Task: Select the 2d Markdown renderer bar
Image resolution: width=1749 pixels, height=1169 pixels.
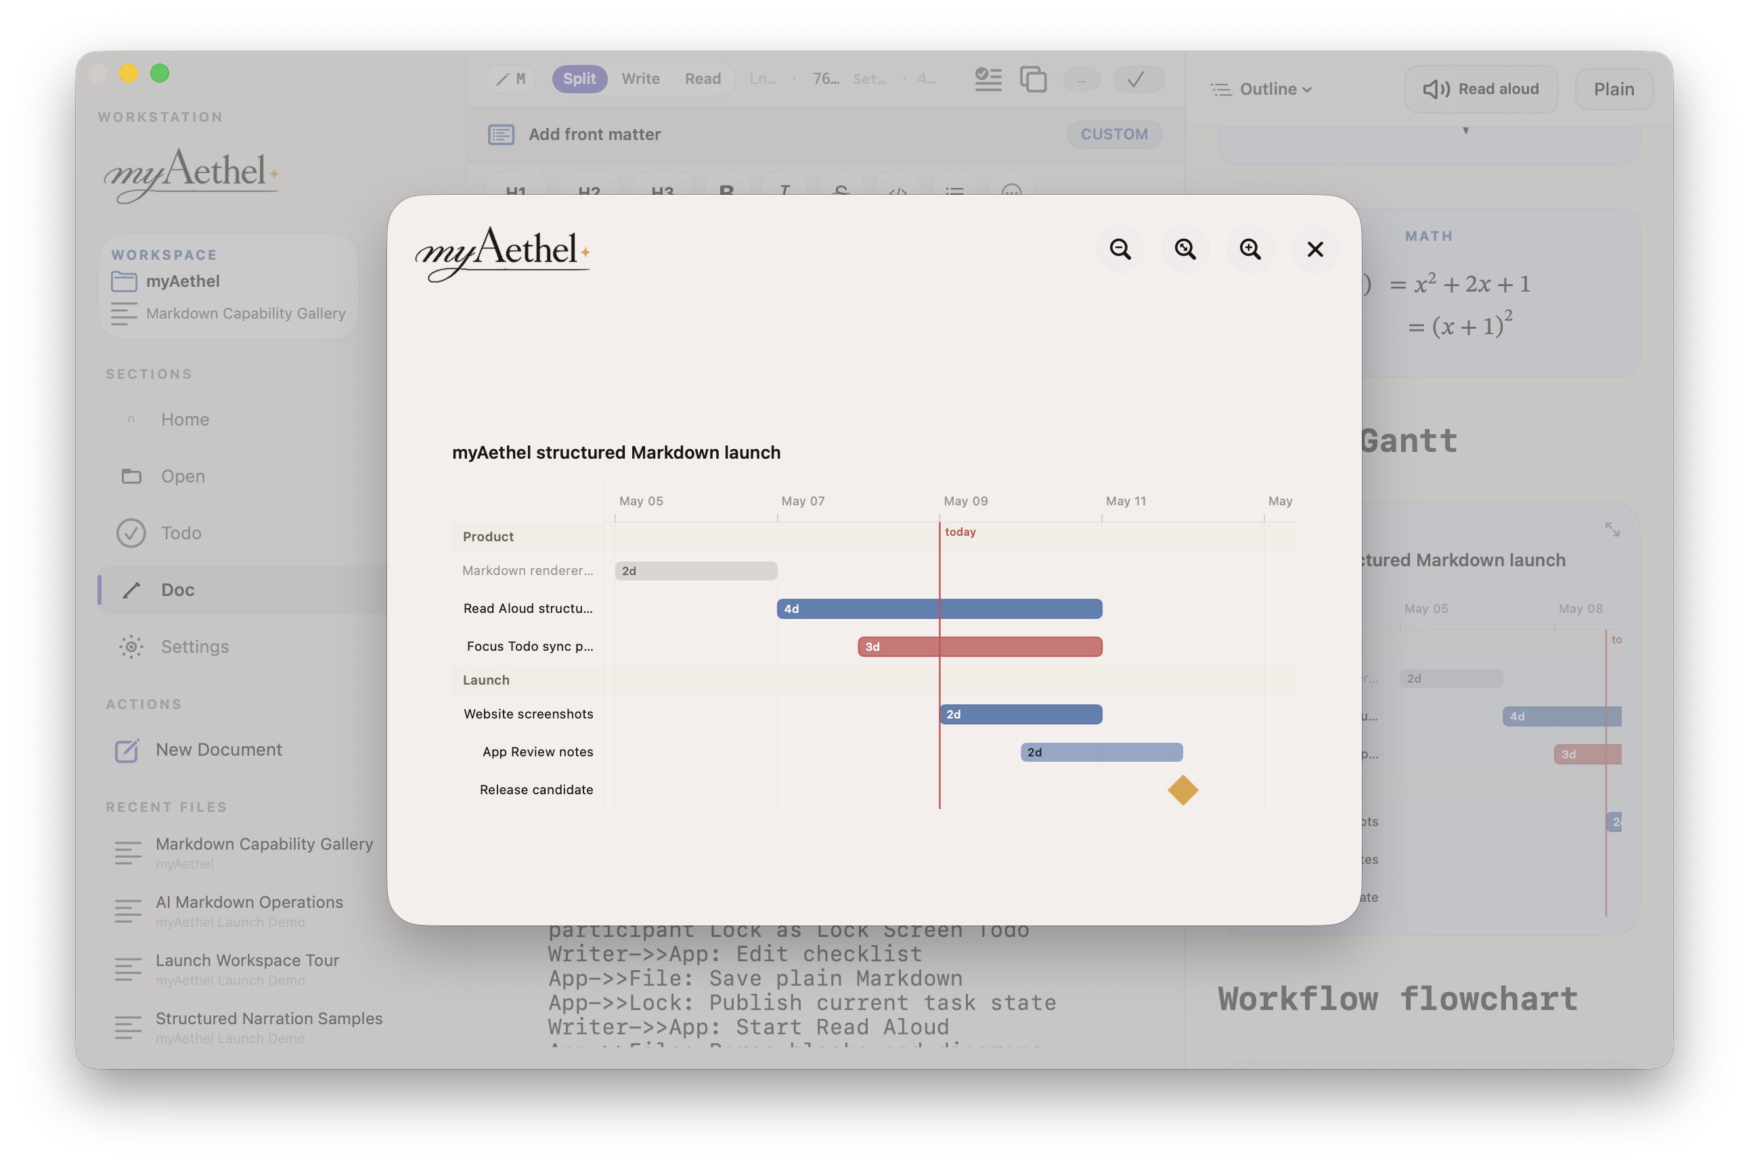Action: [696, 570]
